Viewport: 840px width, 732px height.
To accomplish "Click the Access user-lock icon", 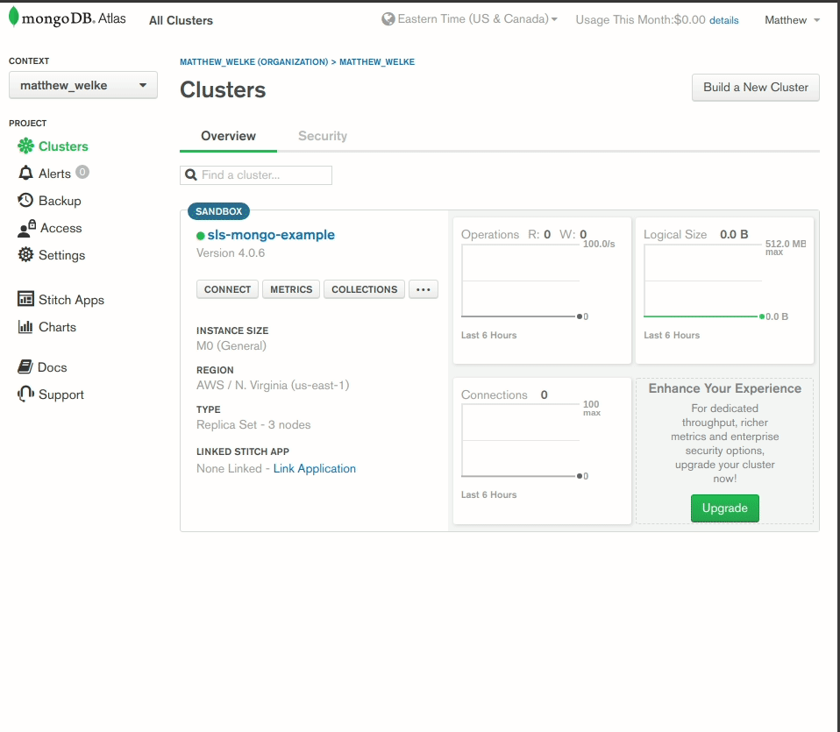I will pos(26,228).
